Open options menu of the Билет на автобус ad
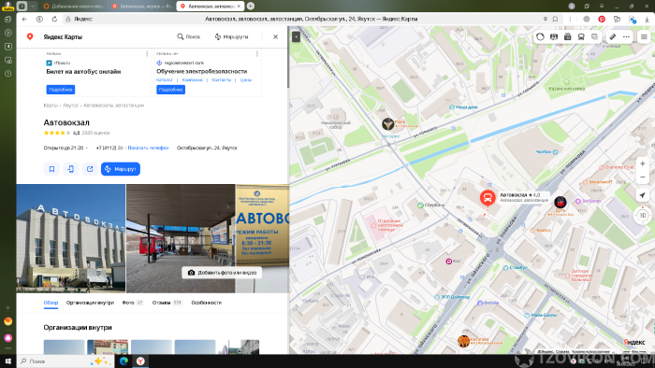The height and width of the screenshot is (368, 655). pyautogui.click(x=147, y=54)
